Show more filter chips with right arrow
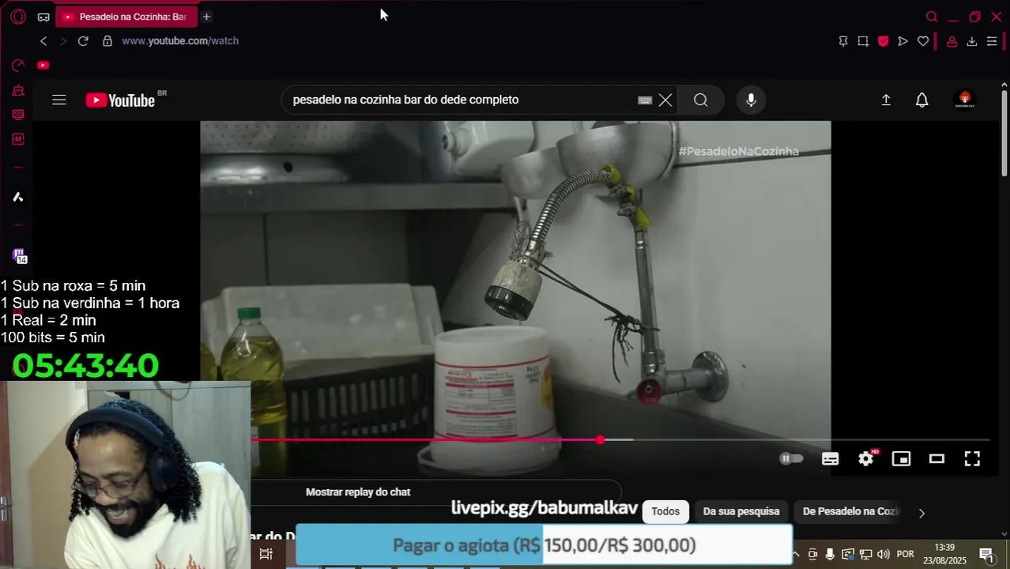The image size is (1010, 569). coord(921,513)
